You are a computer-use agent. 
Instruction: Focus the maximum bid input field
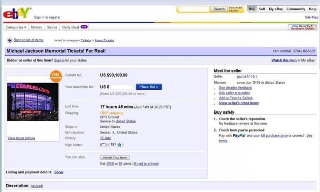click(x=122, y=87)
